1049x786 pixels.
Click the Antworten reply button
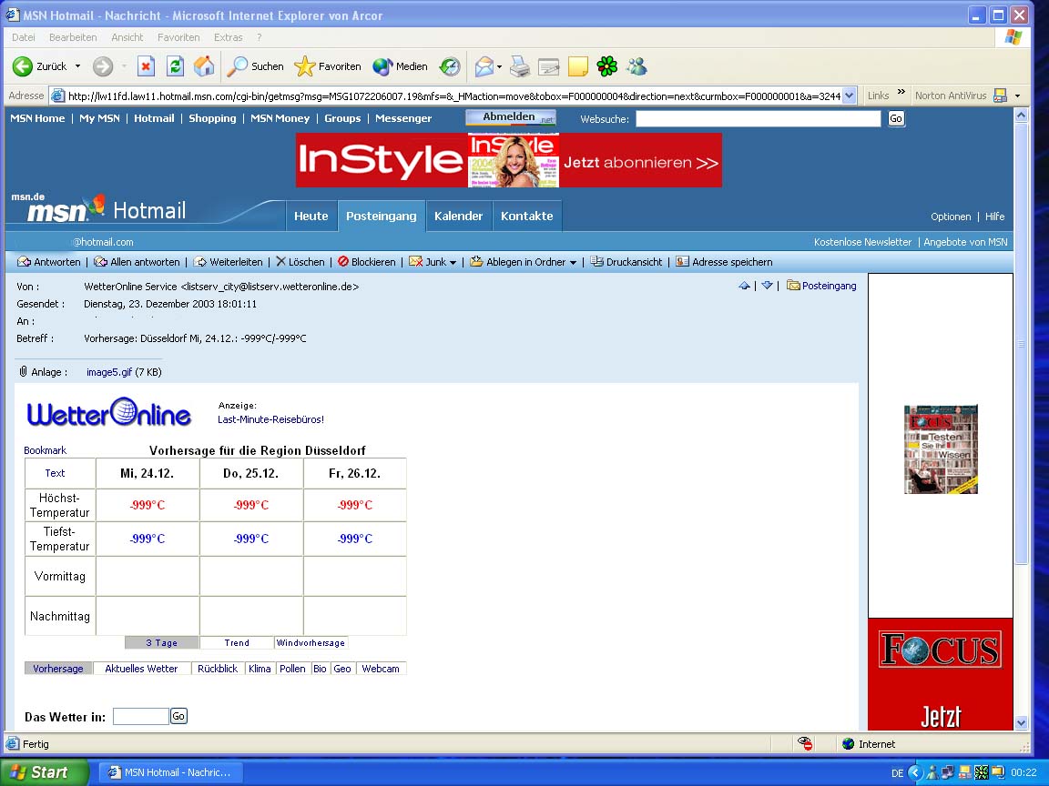49,262
